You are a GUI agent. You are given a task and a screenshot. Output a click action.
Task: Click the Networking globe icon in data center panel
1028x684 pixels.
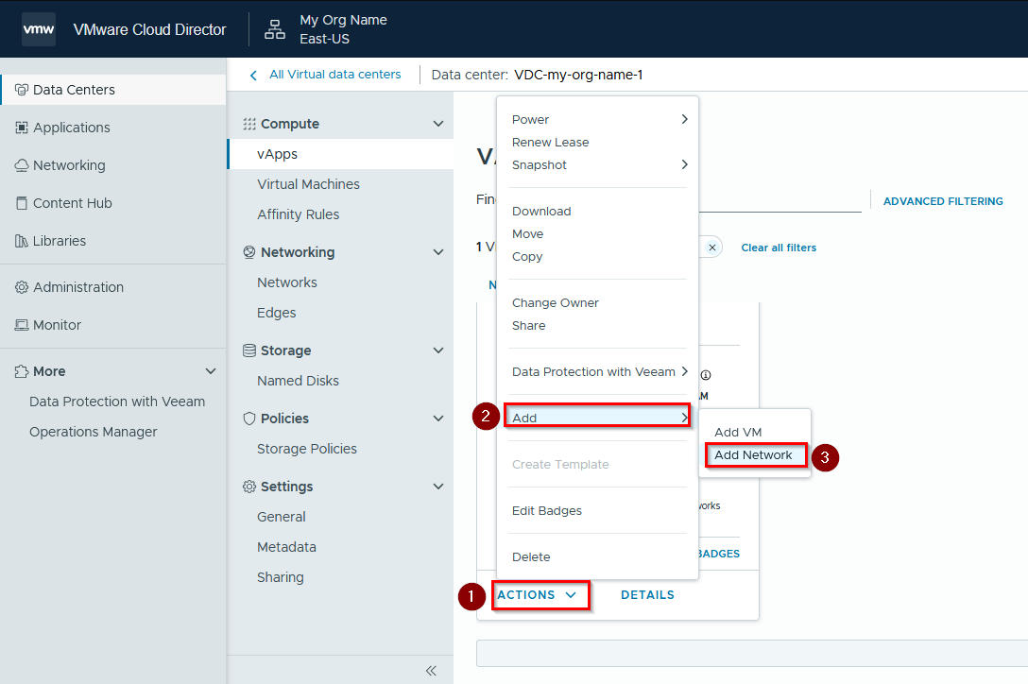pyautogui.click(x=249, y=252)
